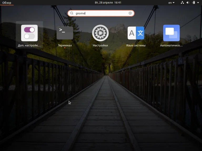This screenshot has height=151, width=202.
Task: Clear the search text with X button
Action: [x=130, y=13]
